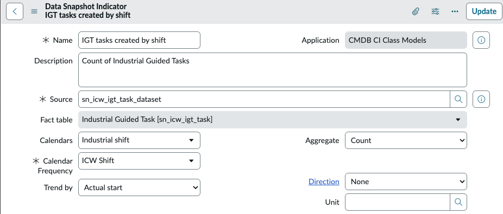Expand the Fact table dropdown
Screen dimensions: 503x214
273,120
